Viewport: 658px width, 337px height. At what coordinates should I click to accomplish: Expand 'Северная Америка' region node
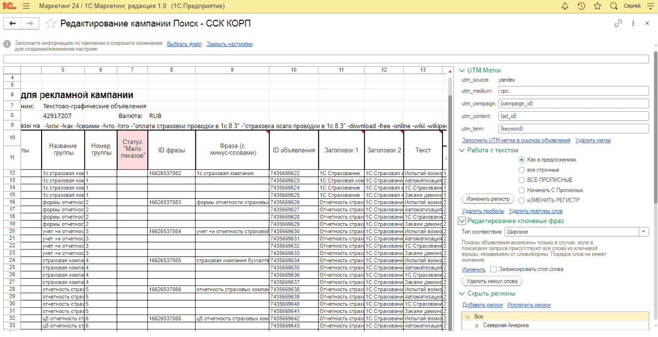click(477, 326)
